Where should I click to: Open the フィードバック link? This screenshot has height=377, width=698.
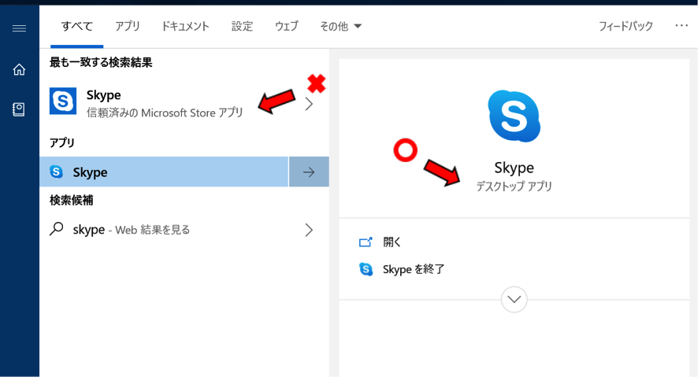pos(626,26)
